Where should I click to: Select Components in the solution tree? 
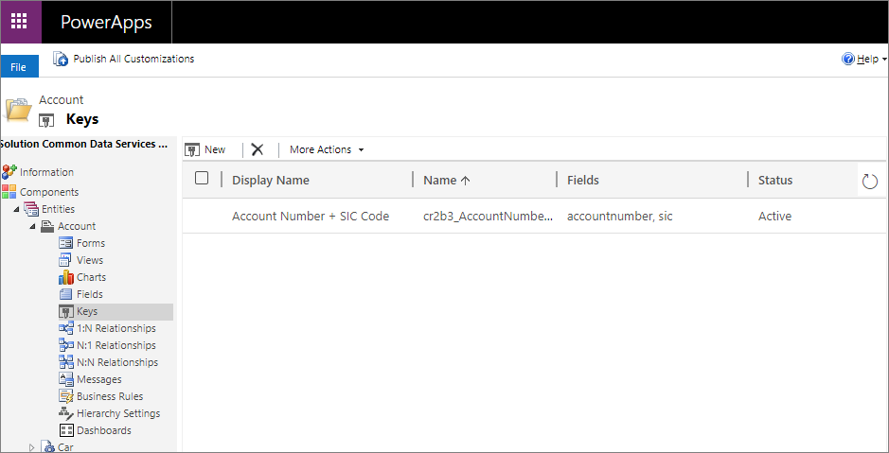[49, 192]
